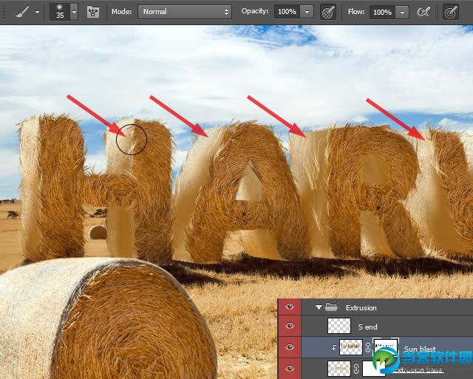473x379 pixels.
Task: Click the Sun blast layer thumbnail
Action: coord(351,347)
